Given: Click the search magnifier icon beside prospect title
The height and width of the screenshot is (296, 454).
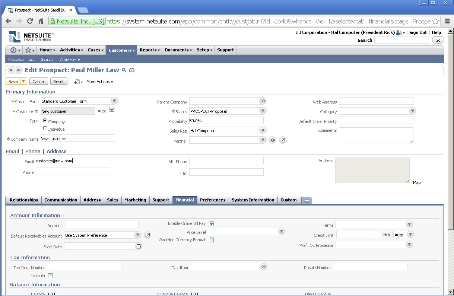Looking at the screenshot, I should [x=124, y=70].
